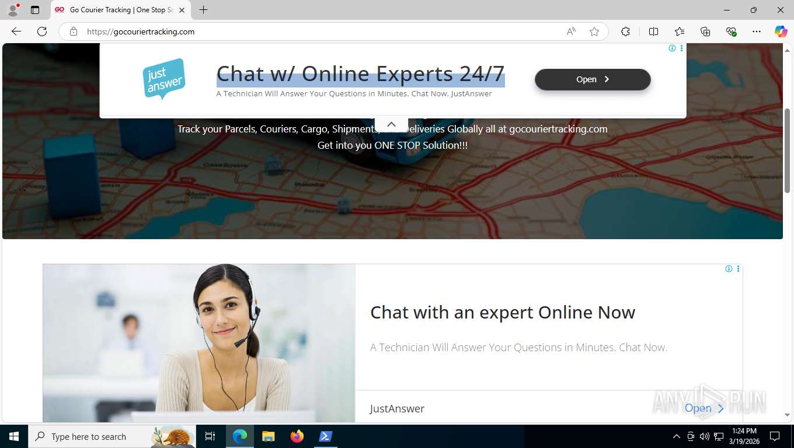
Task: Open lower ad options dots menu
Action: click(738, 269)
